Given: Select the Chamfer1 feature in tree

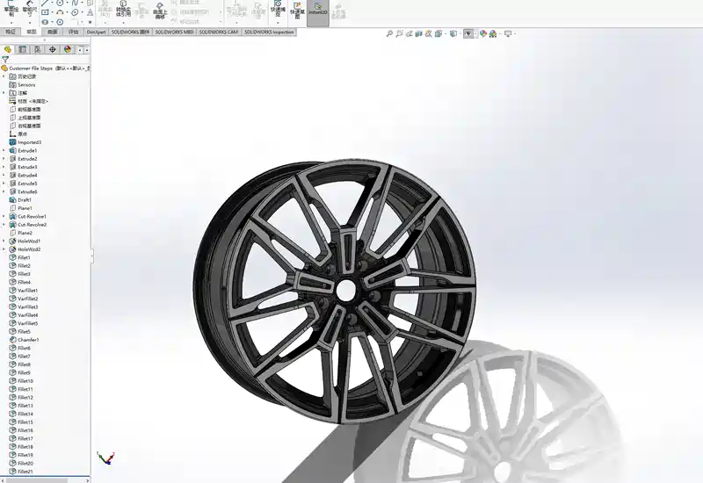Looking at the screenshot, I should point(28,340).
